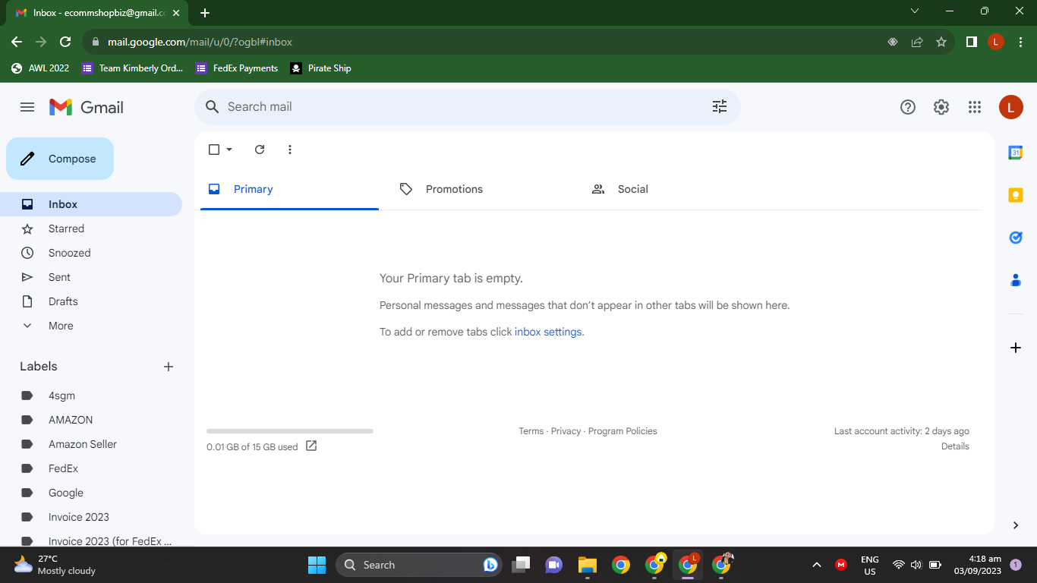Open the Sent folder
This screenshot has height=583, width=1037.
click(x=91, y=277)
